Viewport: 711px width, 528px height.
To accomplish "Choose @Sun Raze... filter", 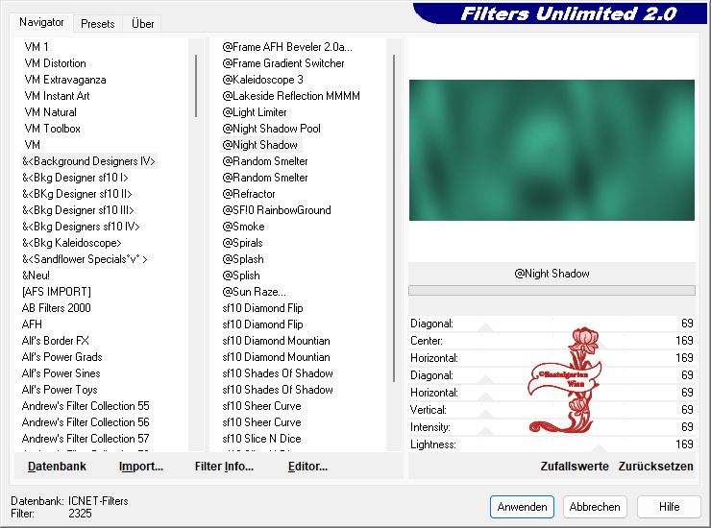I will (x=255, y=292).
